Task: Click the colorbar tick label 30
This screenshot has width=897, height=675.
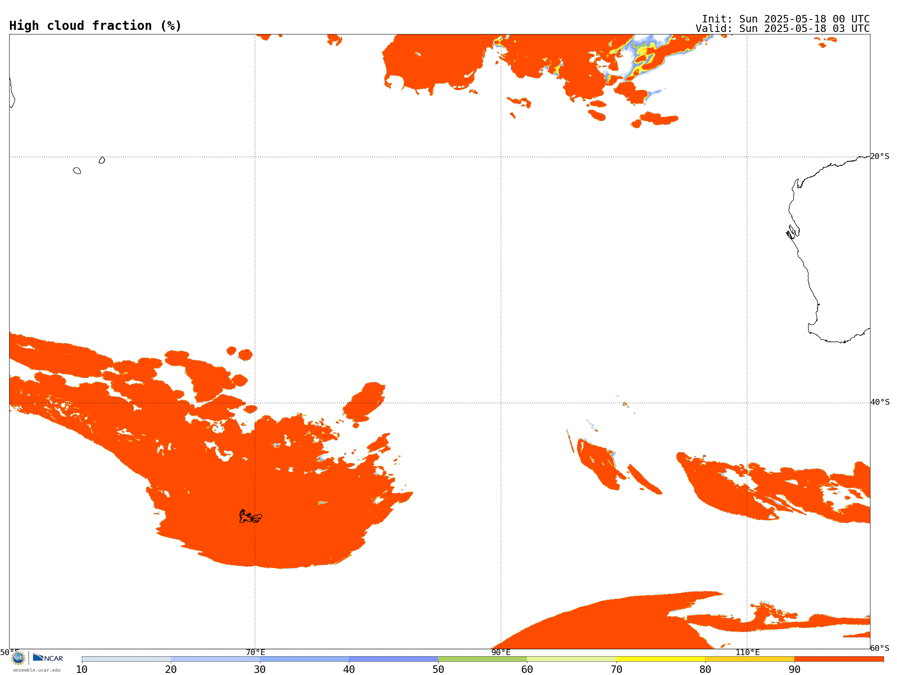Action: click(x=260, y=670)
